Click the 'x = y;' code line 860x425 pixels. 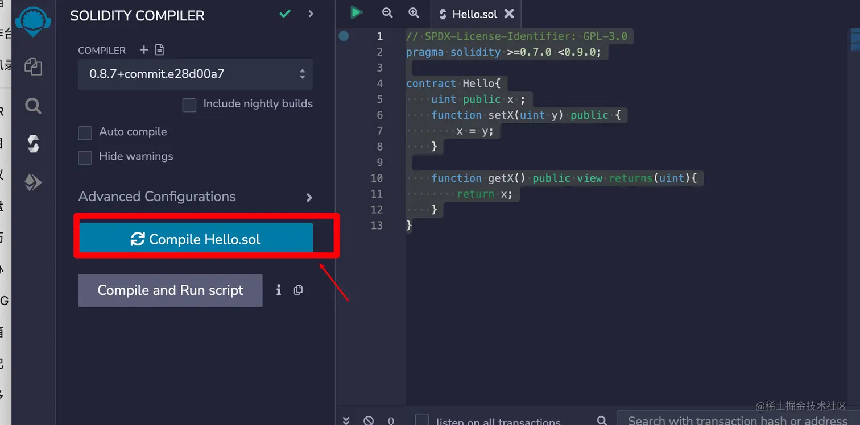point(475,131)
